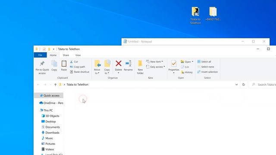Click New folder icon in title bar toolbar
Image resolution: width=276 pixels, height=155 pixels.
tap(49, 49)
